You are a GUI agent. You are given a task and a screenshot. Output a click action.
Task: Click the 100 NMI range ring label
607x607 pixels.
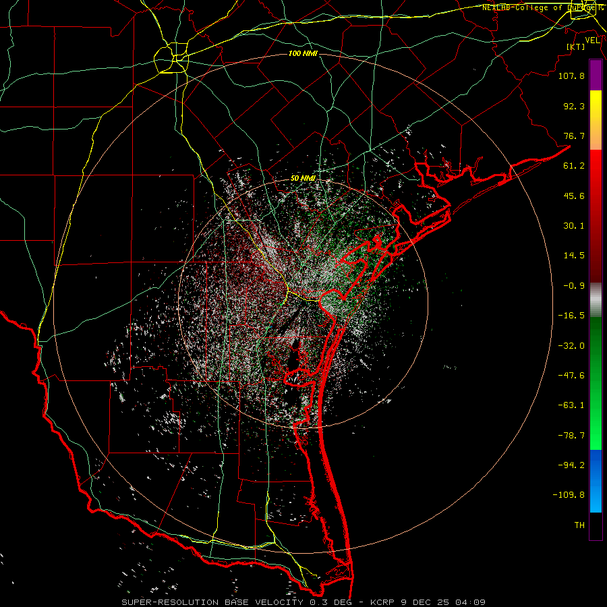(x=303, y=53)
